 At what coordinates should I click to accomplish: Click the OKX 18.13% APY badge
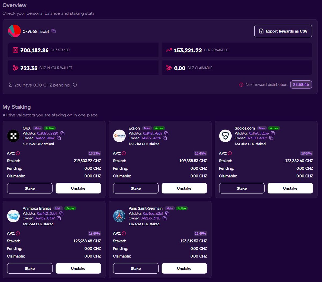coord(94,153)
